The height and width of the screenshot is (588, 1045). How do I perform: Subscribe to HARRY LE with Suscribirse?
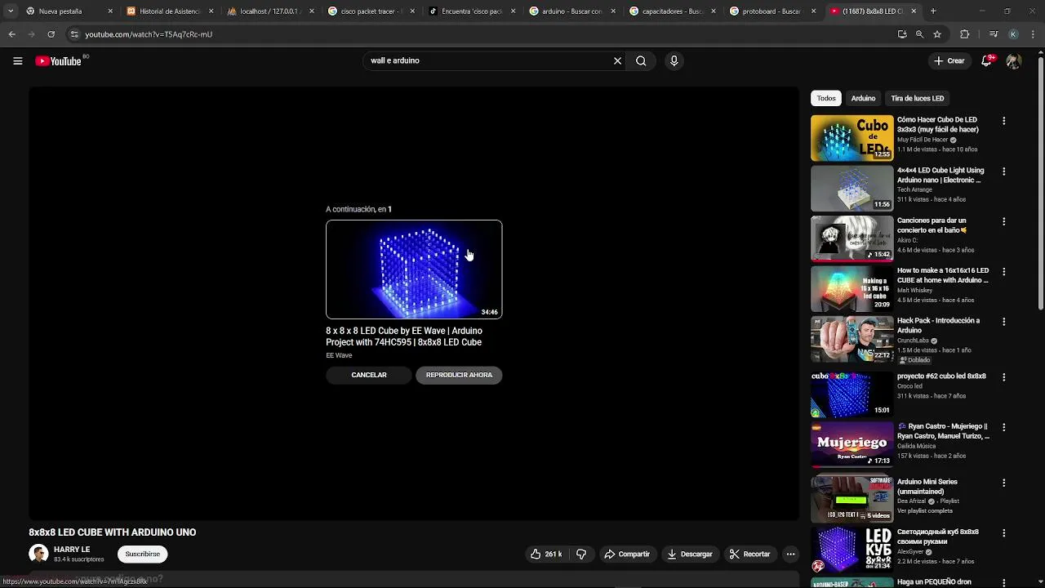(143, 554)
